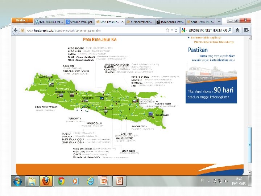Viewport: 261px width, 196px height.
Task: Click the Peta Rute Jalur KA heading
Action: click(x=100, y=40)
